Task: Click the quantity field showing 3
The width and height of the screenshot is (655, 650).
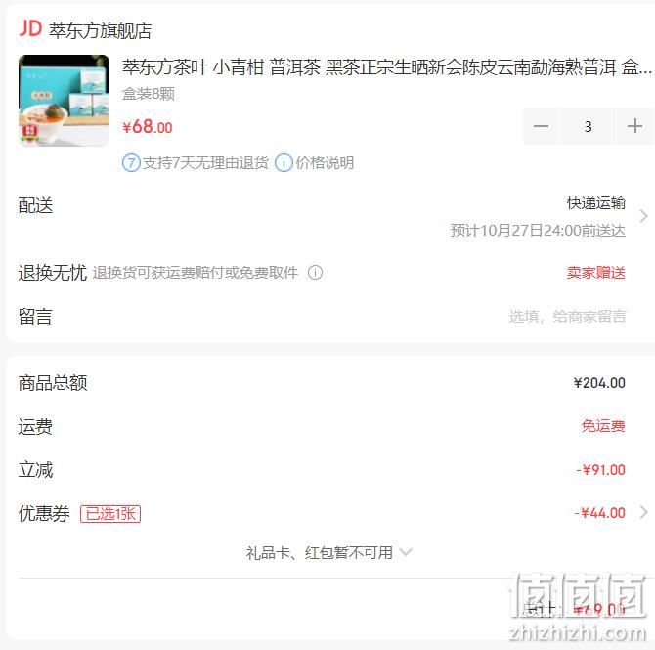Action: click(x=588, y=126)
